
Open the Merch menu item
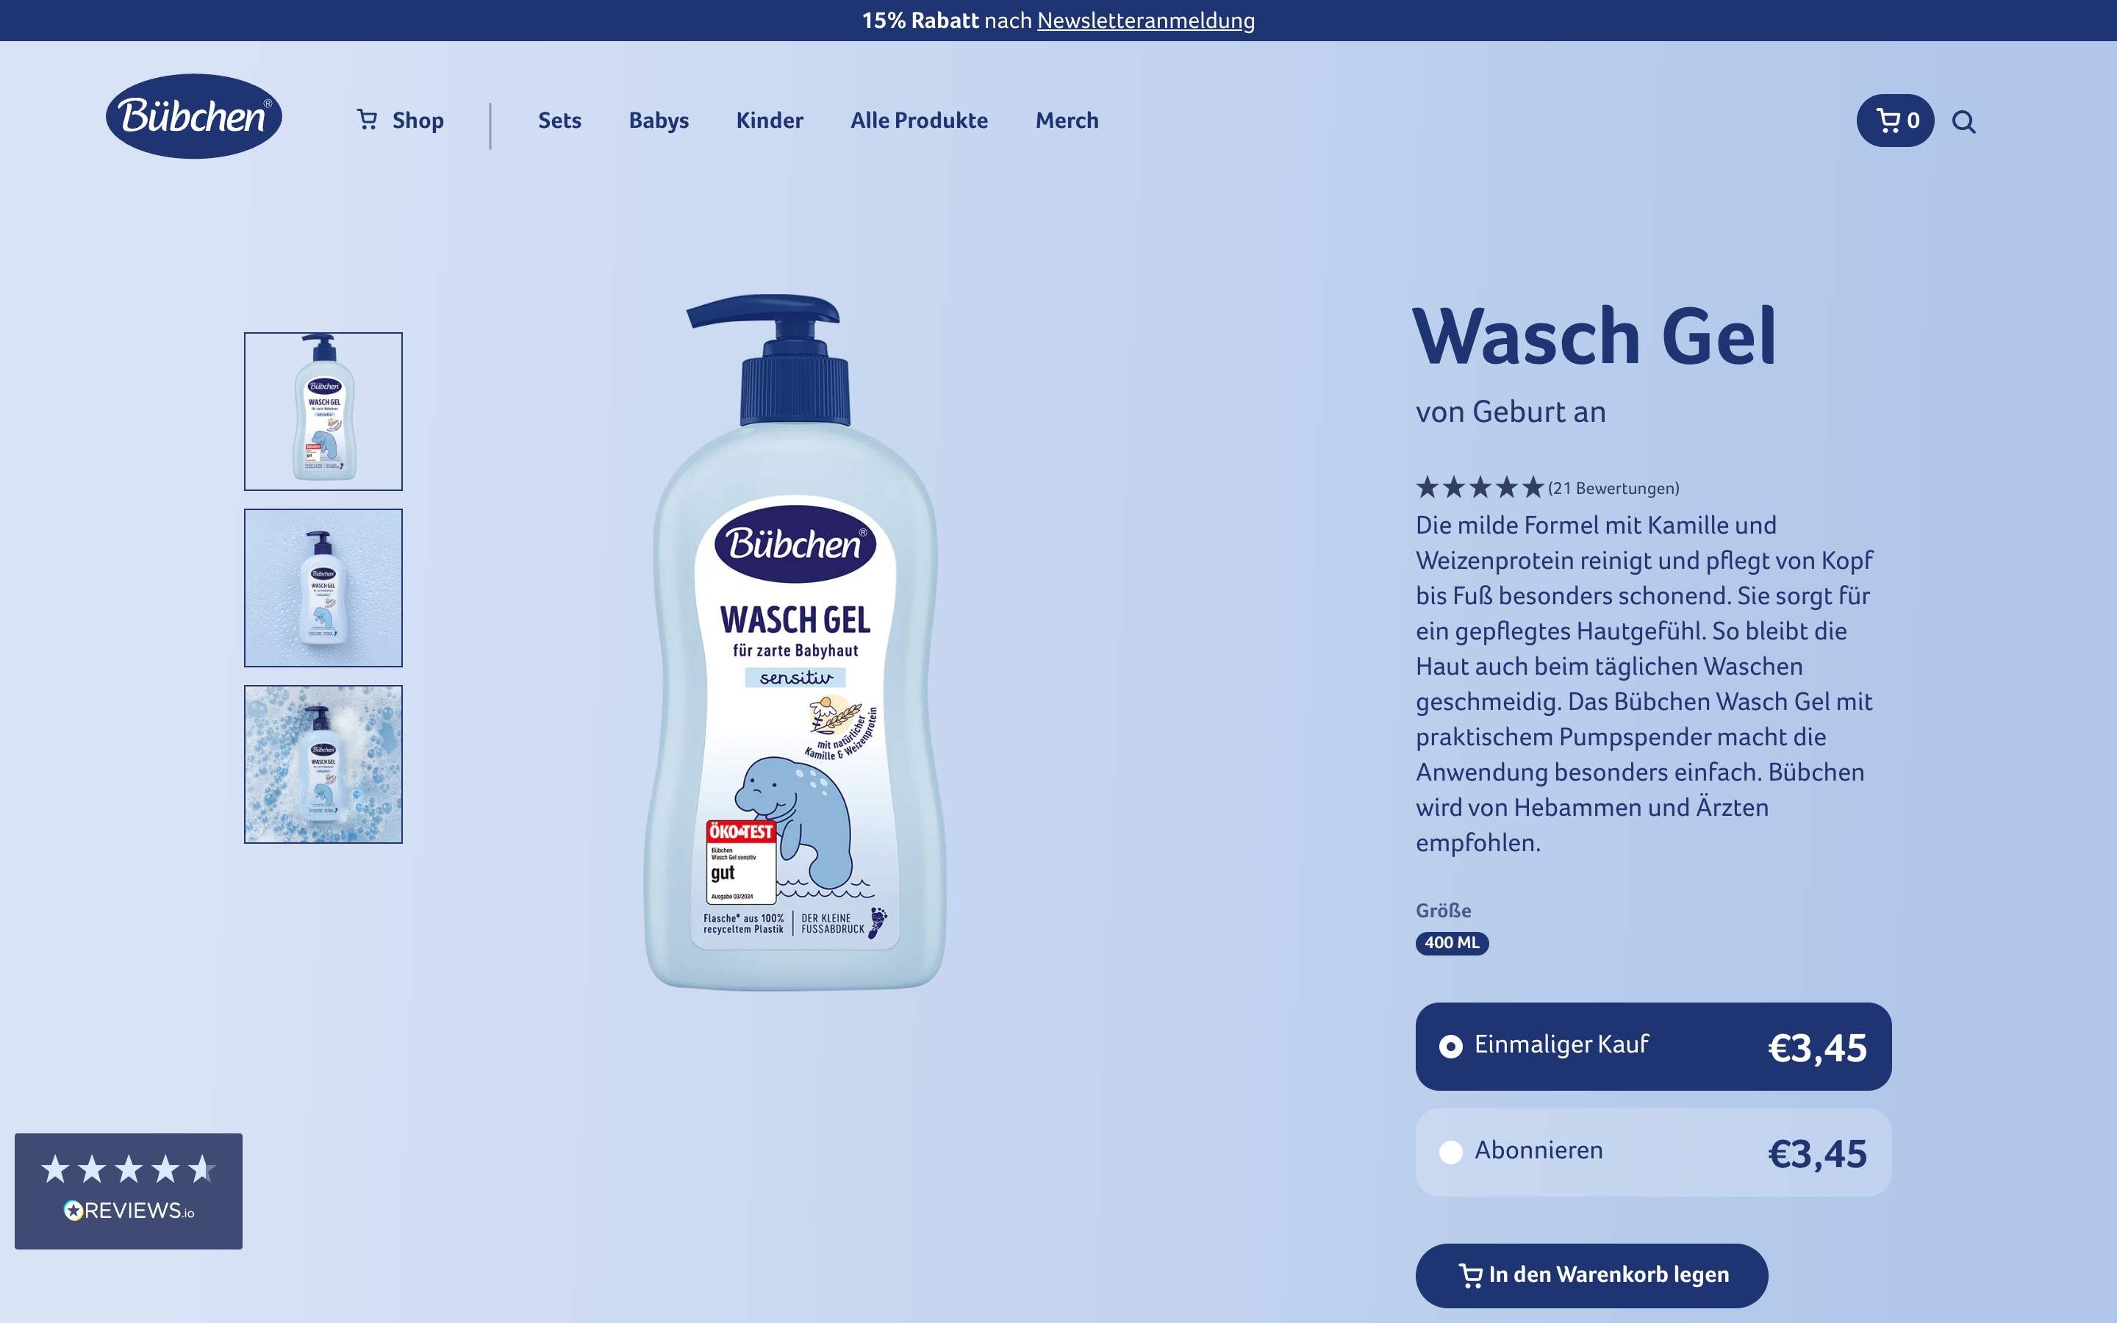click(x=1067, y=121)
